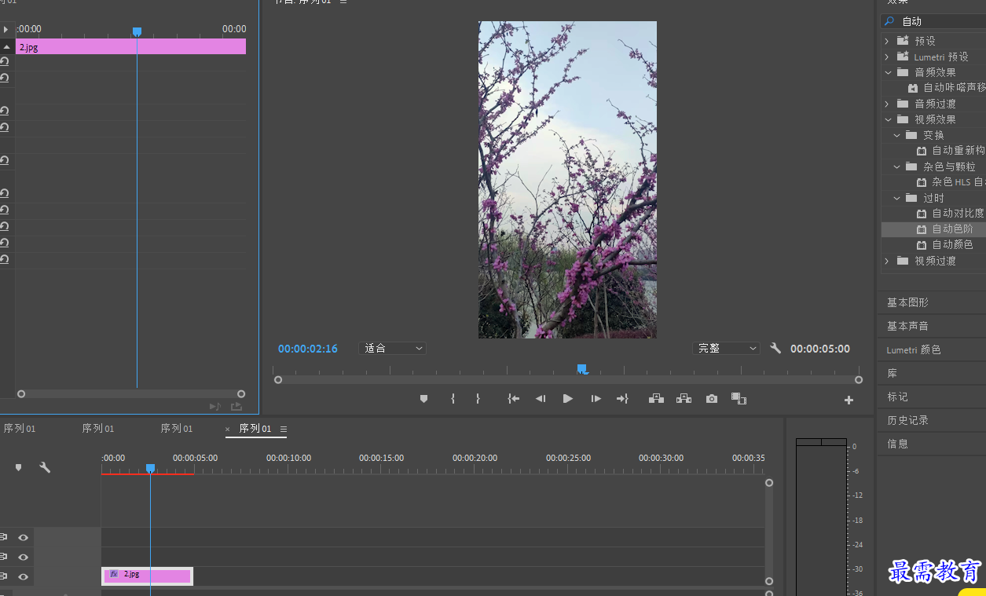Click the 00:00:05:00 duration timecode
Viewport: 986px width, 596px height.
point(820,349)
